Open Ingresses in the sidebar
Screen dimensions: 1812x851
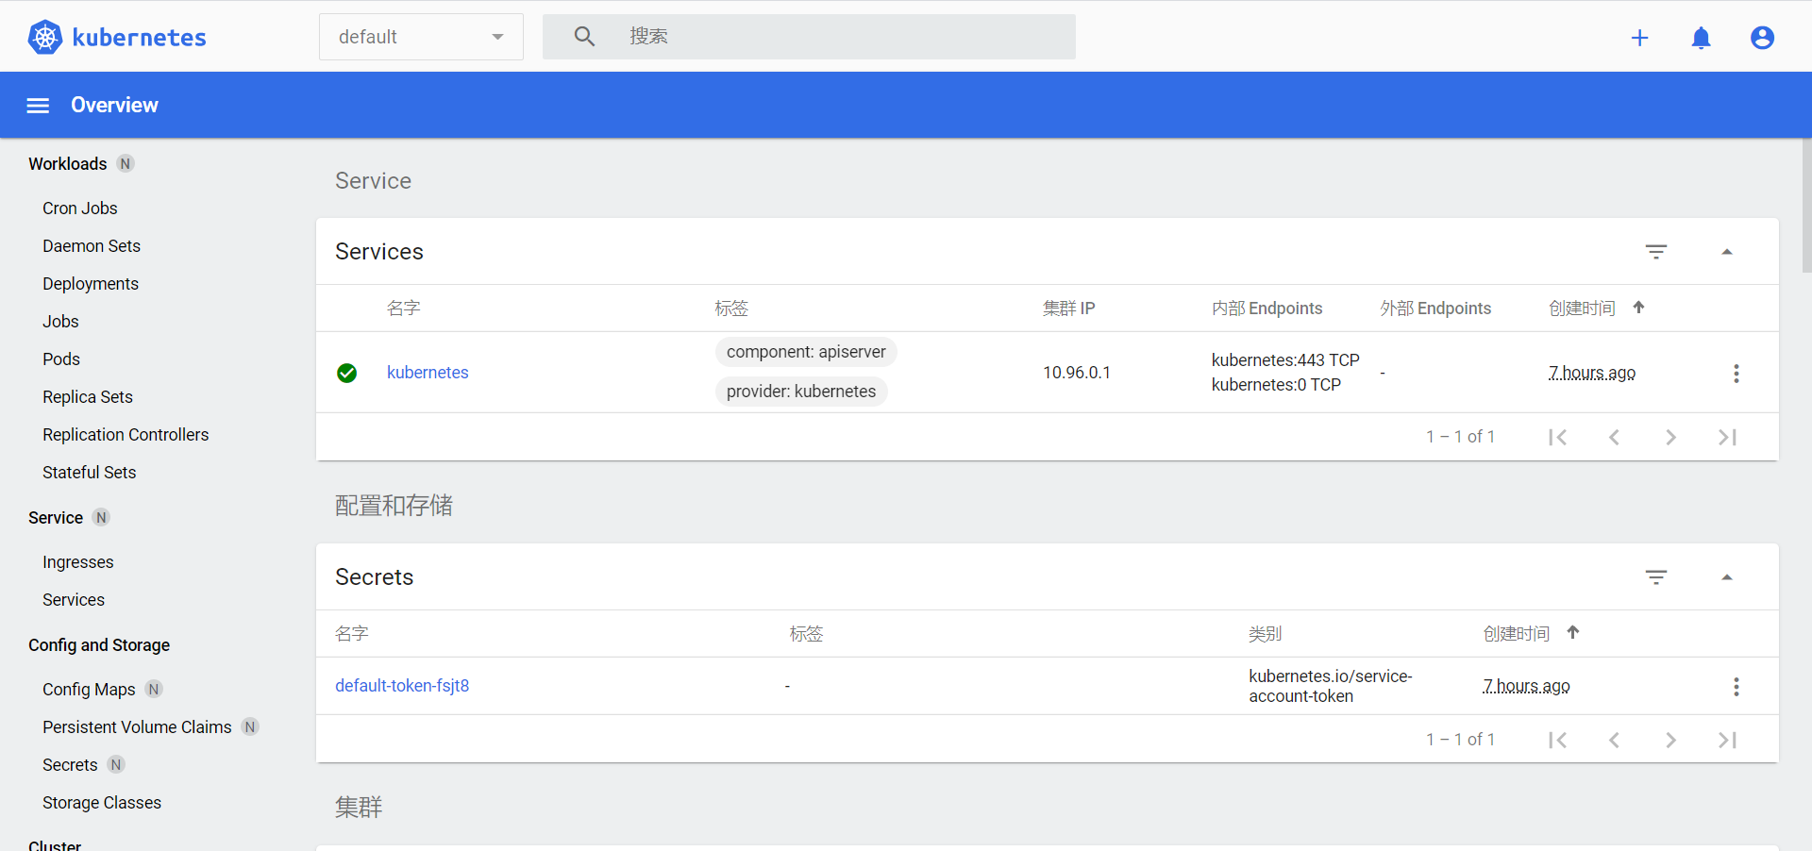[x=78, y=562]
